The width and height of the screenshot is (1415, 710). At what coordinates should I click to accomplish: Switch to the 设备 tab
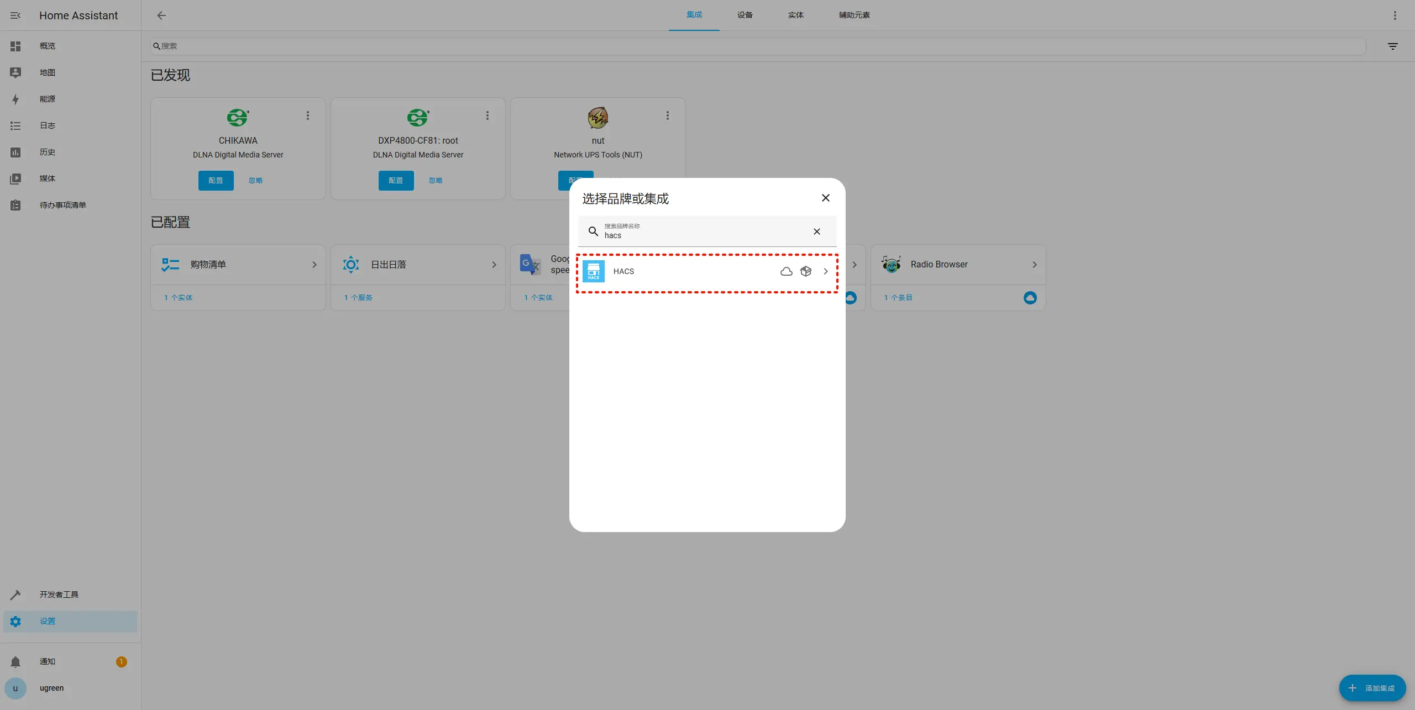pyautogui.click(x=745, y=15)
